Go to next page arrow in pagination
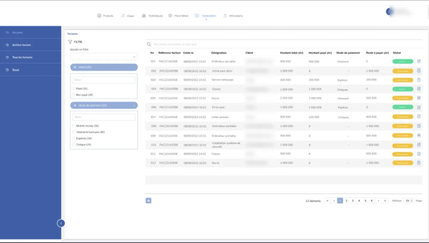This screenshot has width=429, height=243. click(x=378, y=201)
